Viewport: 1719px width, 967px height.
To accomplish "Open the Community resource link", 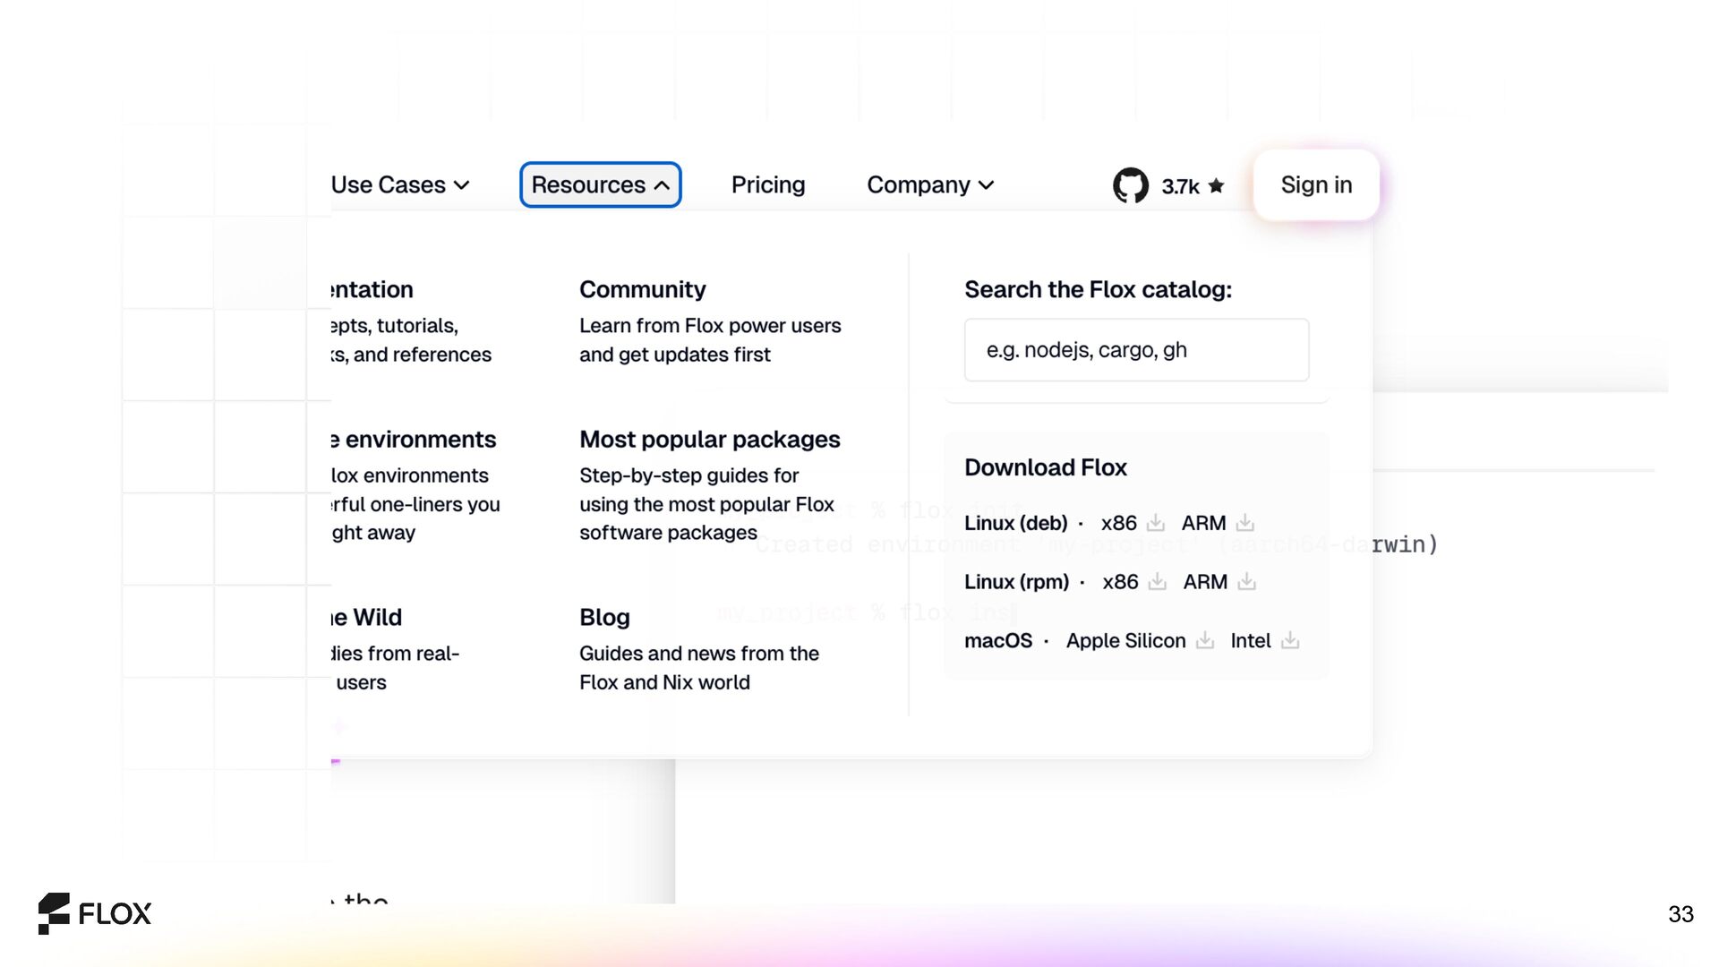I will (x=642, y=289).
